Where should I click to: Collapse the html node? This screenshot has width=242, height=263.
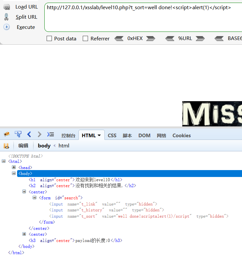(x=4, y=161)
